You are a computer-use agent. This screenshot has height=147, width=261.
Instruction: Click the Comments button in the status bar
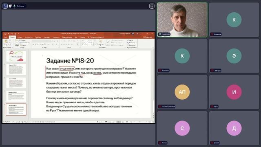110,122
